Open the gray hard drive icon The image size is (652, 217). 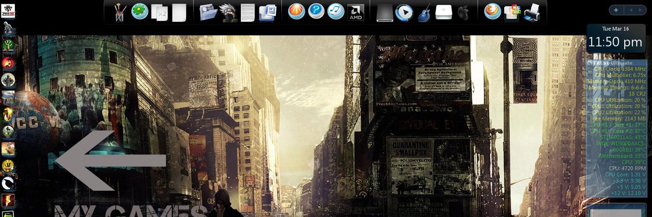pyautogui.click(x=384, y=12)
